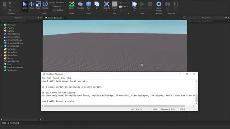The width and height of the screenshot is (230, 129).
Task: Click the MaterialService icon
Action: (5, 34)
